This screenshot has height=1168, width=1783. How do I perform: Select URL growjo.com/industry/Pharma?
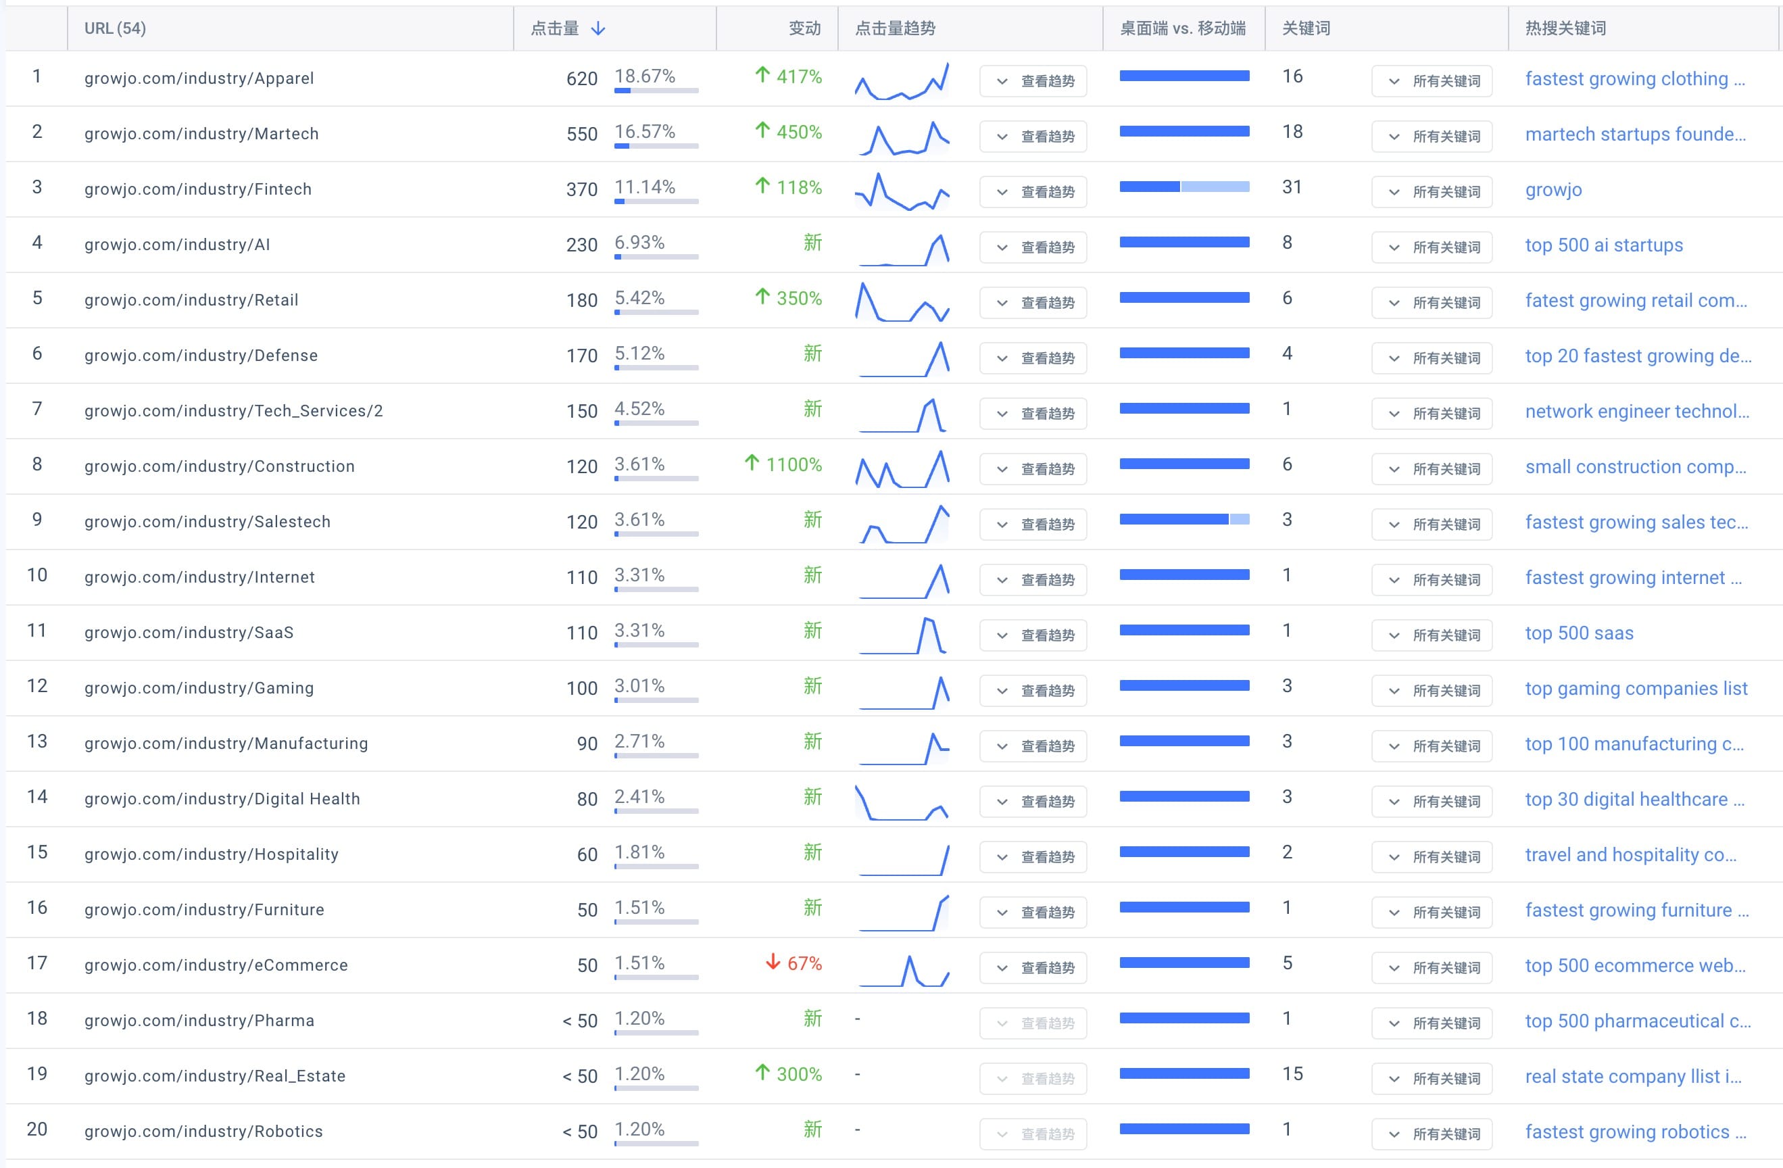pos(199,1021)
